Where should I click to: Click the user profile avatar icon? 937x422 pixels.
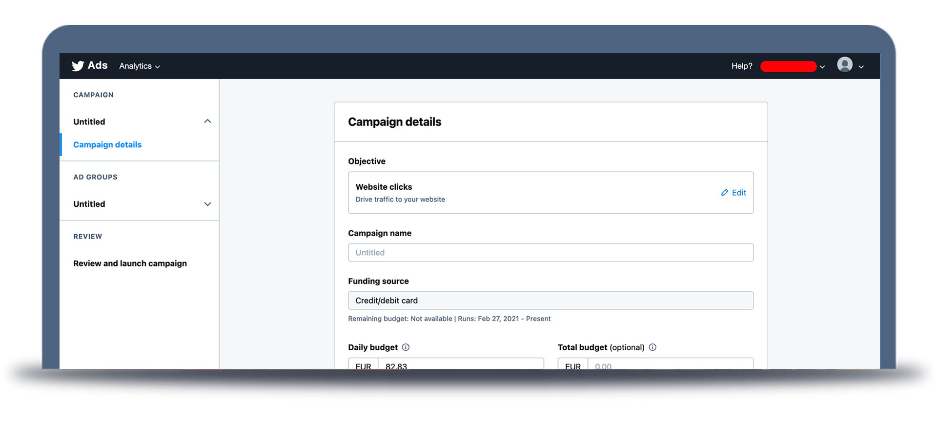844,65
